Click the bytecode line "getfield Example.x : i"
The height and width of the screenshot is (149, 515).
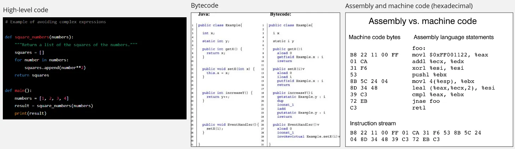(300, 57)
